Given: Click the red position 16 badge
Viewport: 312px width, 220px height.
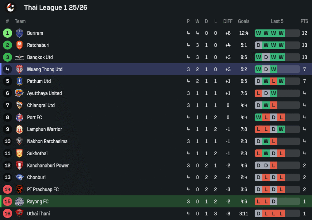Looking at the screenshot, I should 7,213.
